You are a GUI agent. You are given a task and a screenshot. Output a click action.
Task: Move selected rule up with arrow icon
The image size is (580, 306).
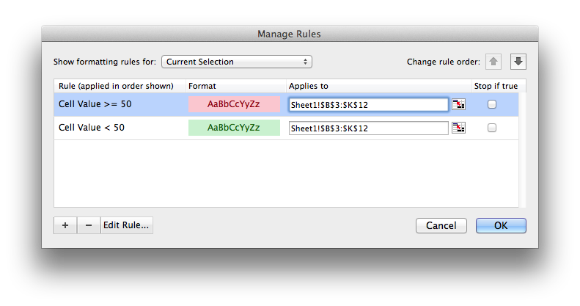(x=493, y=62)
